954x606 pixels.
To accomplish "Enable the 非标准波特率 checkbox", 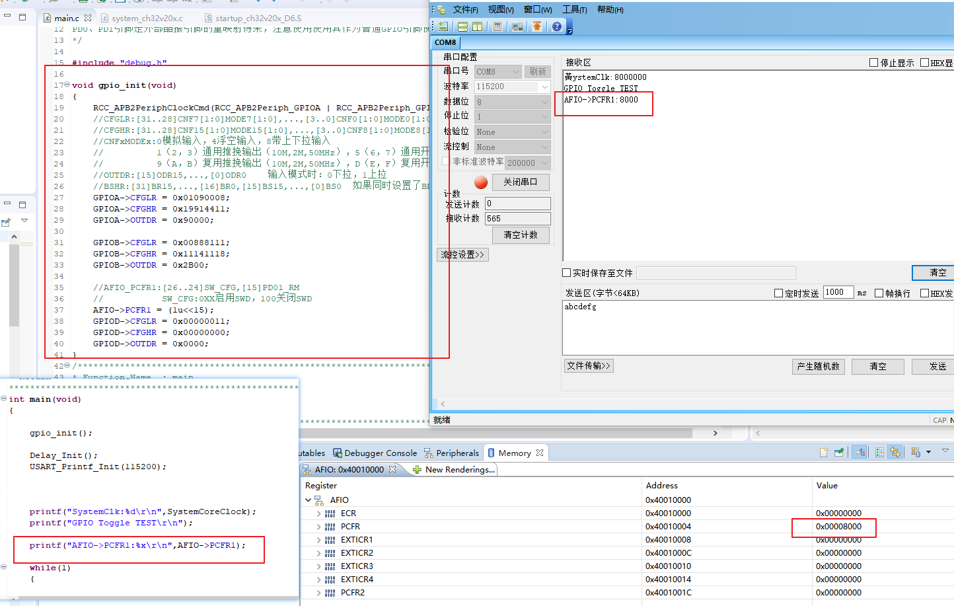I will pos(446,161).
